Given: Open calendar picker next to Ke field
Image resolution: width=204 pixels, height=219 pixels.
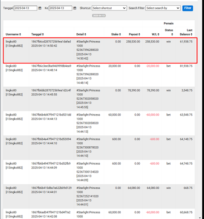Looking at the screenshot, I should [x=75, y=8].
